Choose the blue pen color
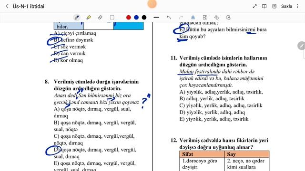This screenshot has width=305, height=171. [136, 18]
